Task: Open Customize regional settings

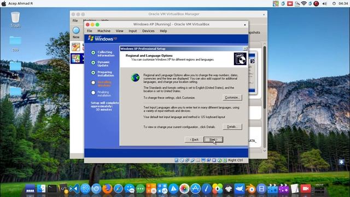Action: (x=232, y=97)
